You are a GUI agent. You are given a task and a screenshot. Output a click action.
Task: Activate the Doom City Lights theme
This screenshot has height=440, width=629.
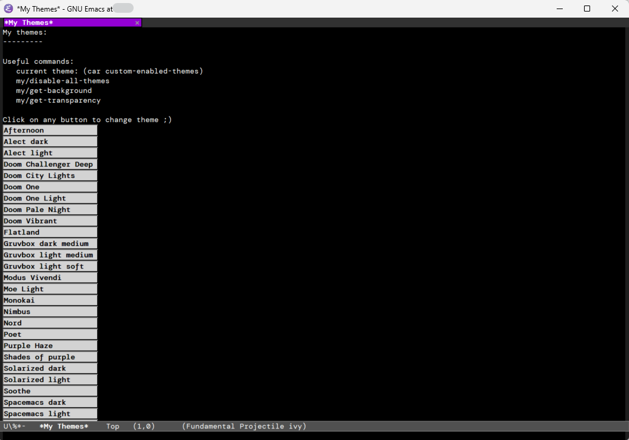[50, 176]
